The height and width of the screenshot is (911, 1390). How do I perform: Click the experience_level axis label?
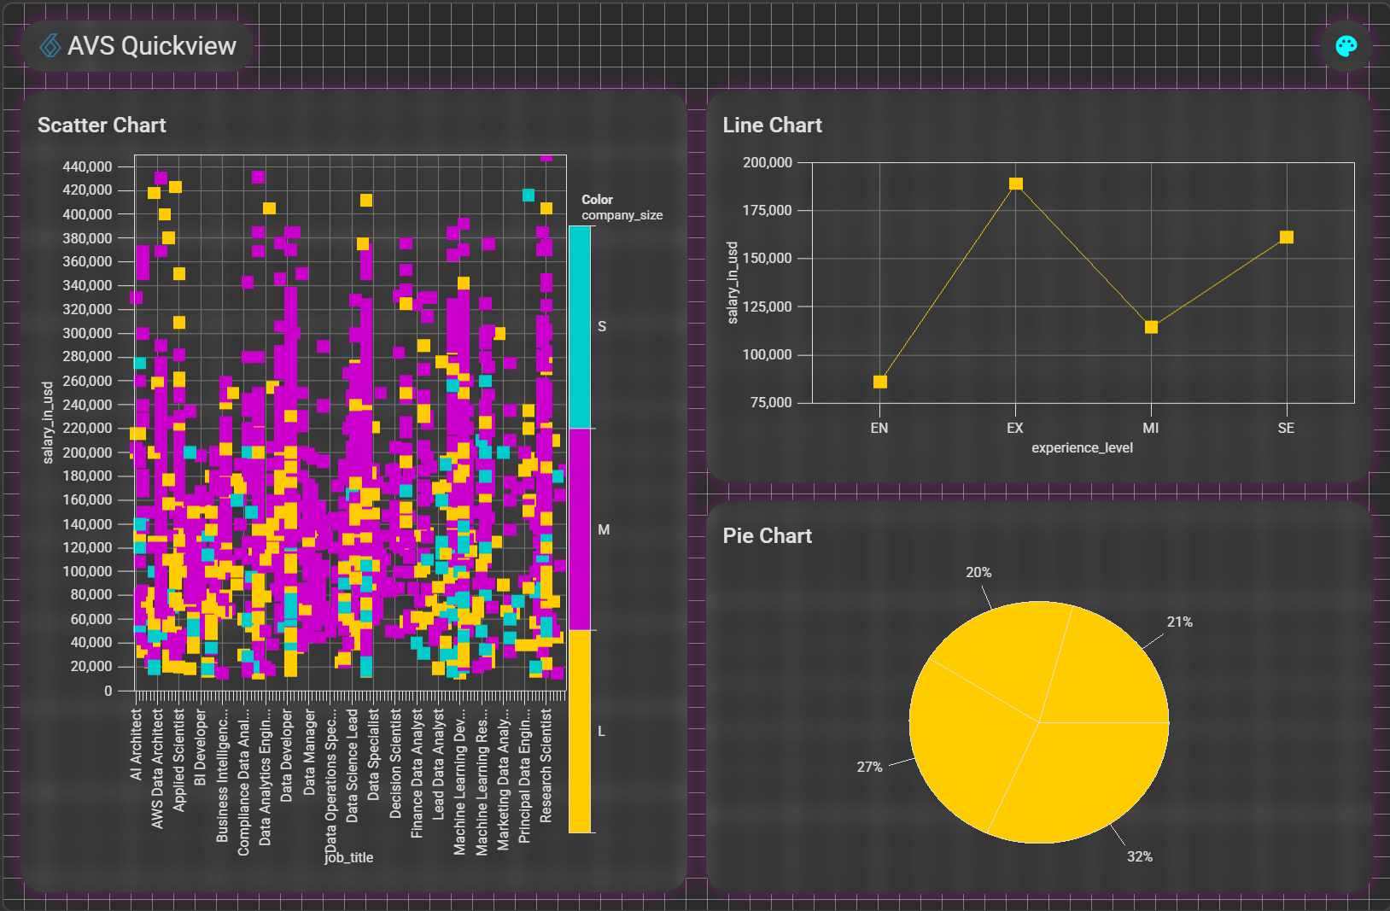click(x=1082, y=447)
